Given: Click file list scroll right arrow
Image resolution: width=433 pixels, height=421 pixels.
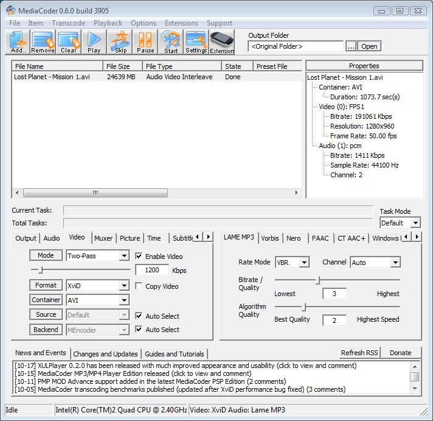Looking at the screenshot, I should [x=297, y=193].
